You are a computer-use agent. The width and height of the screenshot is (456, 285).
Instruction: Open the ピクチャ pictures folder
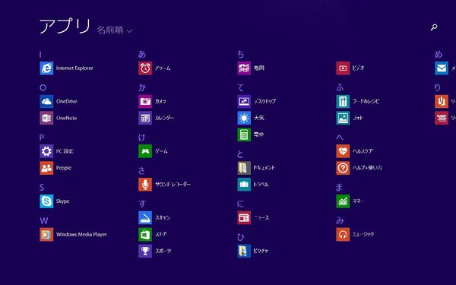(x=253, y=251)
